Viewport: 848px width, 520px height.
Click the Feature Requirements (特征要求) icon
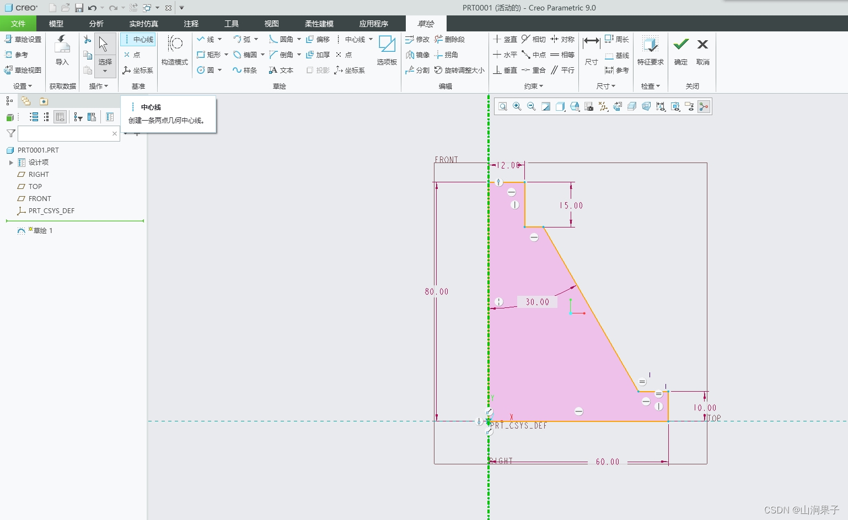click(651, 50)
